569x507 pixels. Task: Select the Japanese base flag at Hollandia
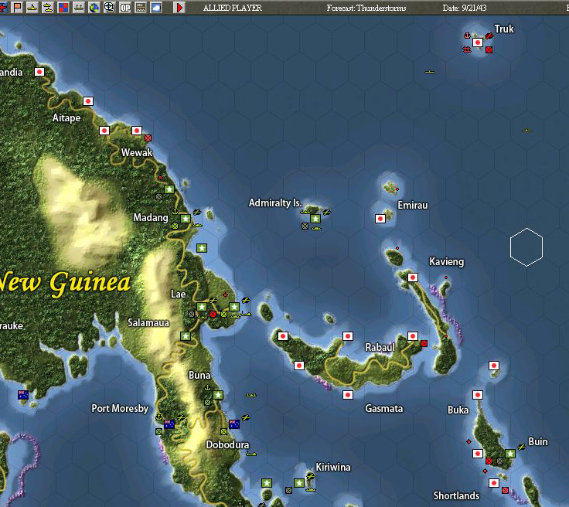(39, 72)
